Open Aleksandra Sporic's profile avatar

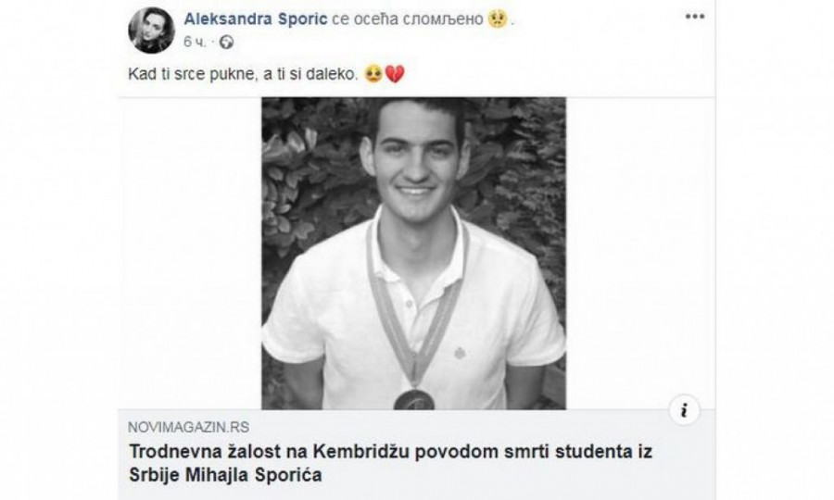[152, 31]
